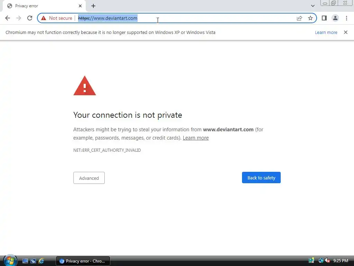Click the forward navigation arrow
Viewport: 354px width, 266px height.
[x=19, y=18]
